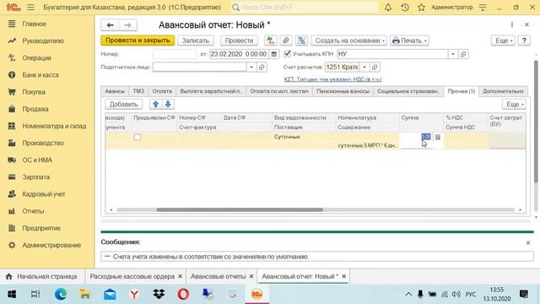The height and width of the screenshot is (304, 540).
Task: Click the Провести button
Action: [239, 41]
